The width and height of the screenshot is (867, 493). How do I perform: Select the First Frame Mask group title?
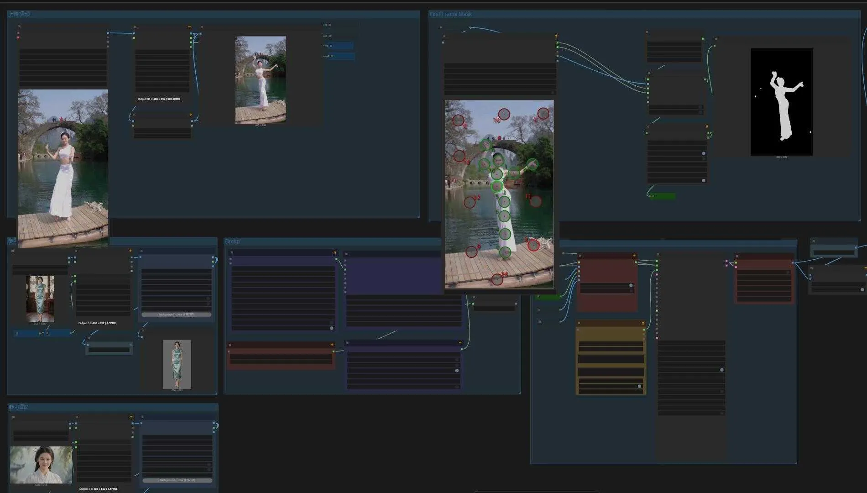tap(450, 14)
